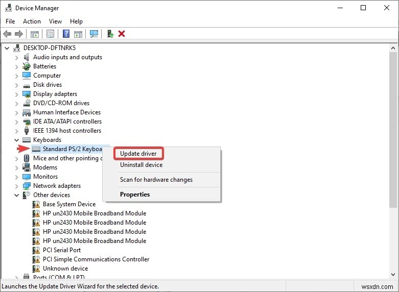Viewport: 399px width, 292px height.
Task: Expand the Monitors node
Action: pos(16,177)
